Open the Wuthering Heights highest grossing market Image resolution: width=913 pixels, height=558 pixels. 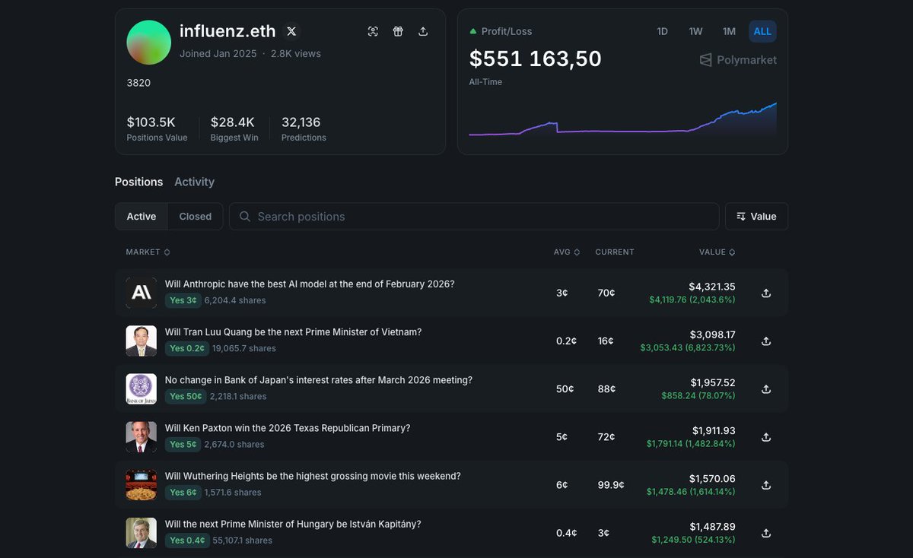coord(313,475)
